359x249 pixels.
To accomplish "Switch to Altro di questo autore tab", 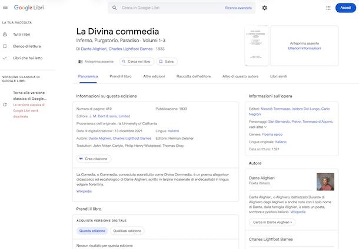I will point(240,76).
